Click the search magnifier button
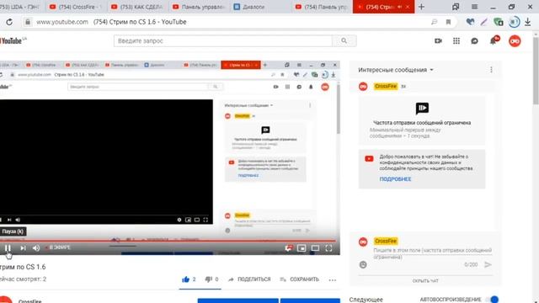Image resolution: width=539 pixels, height=303 pixels. tap(344, 41)
